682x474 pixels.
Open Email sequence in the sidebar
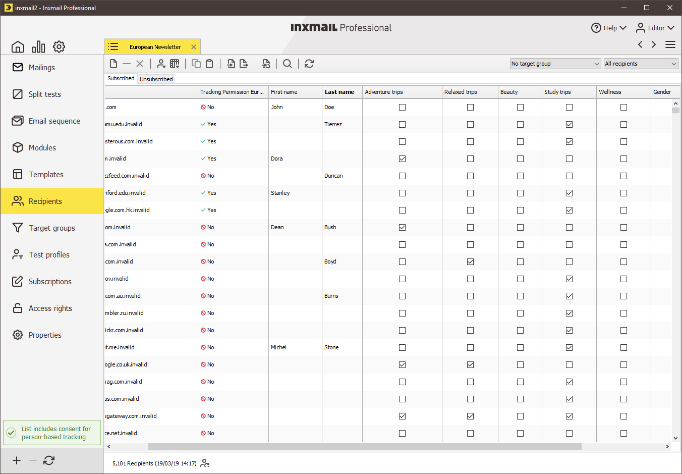tap(52, 121)
